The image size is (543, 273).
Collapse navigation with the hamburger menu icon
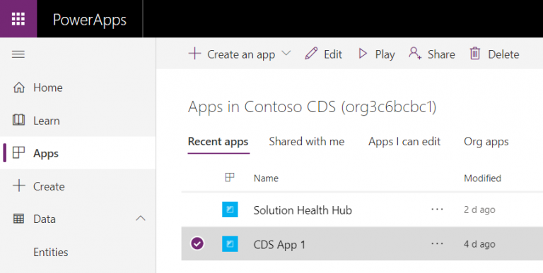(18, 54)
